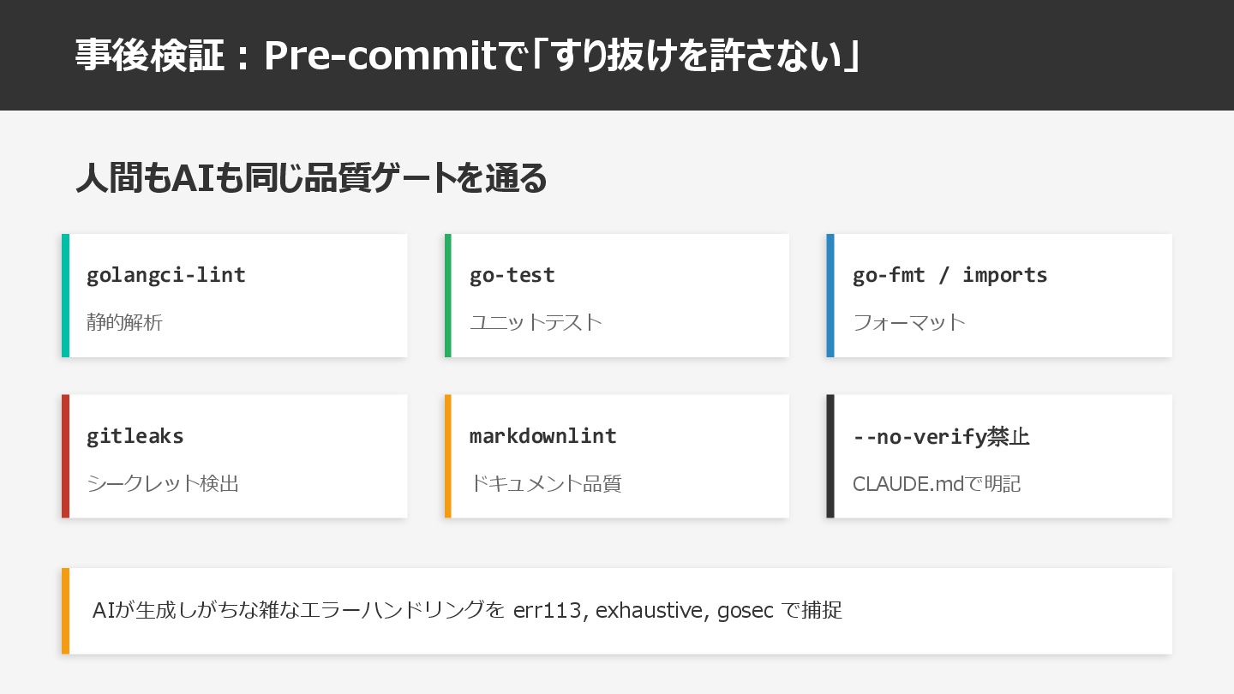Click the go-test card heading
1234x694 pixels.
[512, 275]
